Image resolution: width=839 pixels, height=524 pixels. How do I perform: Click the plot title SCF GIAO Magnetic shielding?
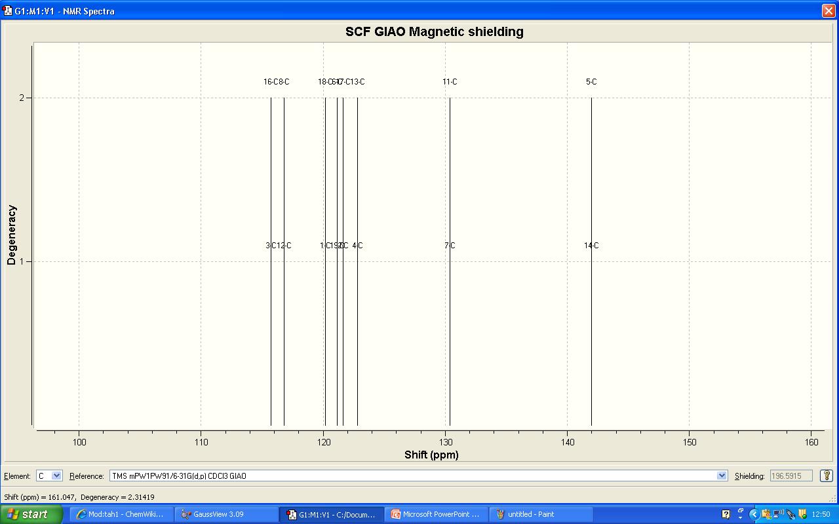435,31
